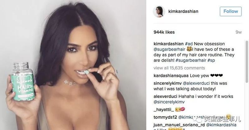The height and width of the screenshot is (130, 249).
Task: Open the sincerelykimv commenter profile
Action: tap(167, 83)
